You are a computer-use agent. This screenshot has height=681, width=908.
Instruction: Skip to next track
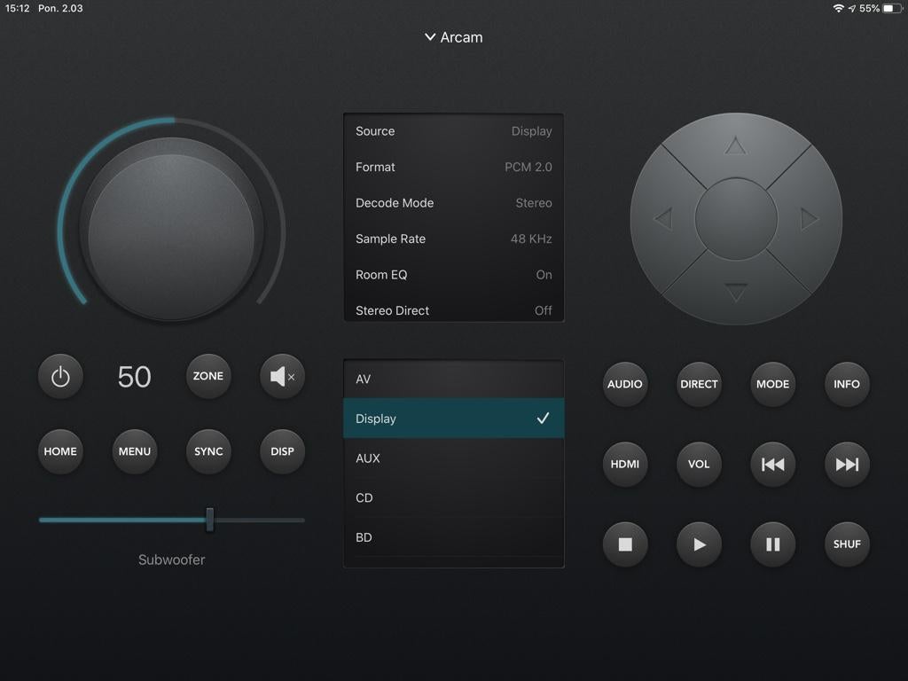tap(847, 464)
